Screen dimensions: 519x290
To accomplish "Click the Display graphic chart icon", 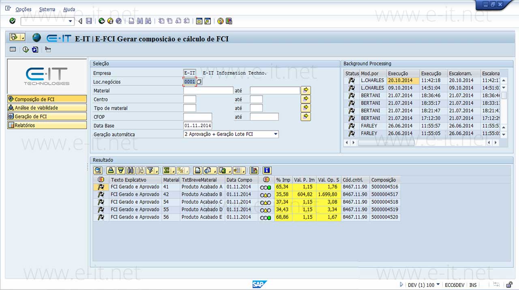I will [x=254, y=171].
